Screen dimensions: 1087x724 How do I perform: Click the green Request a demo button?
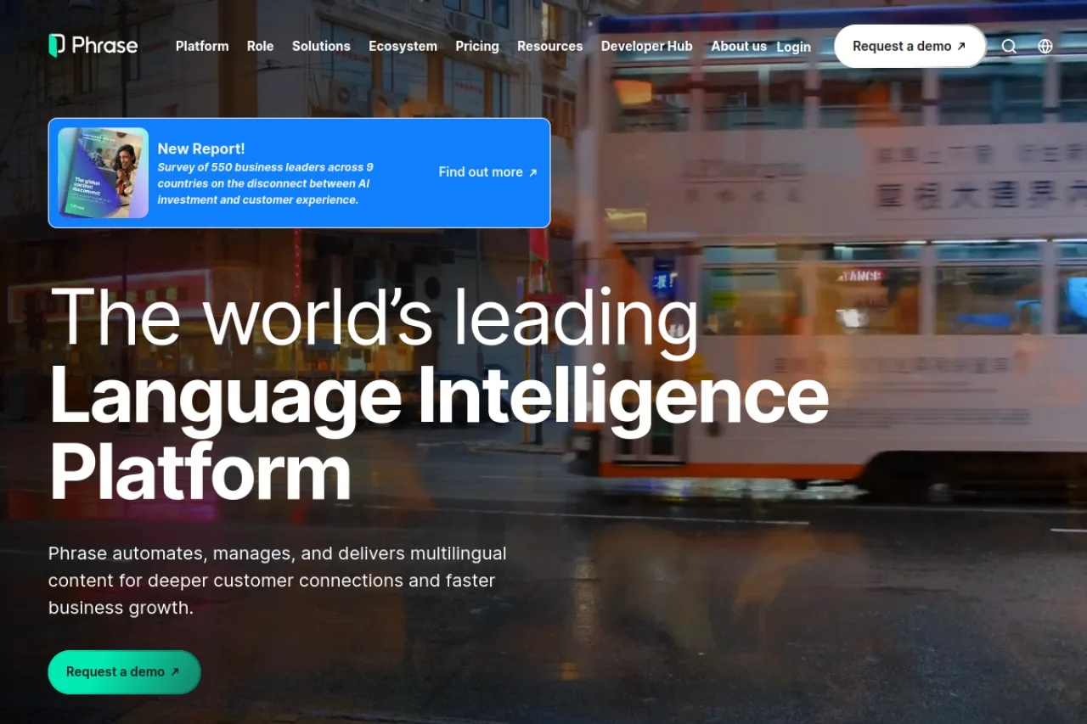[x=124, y=671]
